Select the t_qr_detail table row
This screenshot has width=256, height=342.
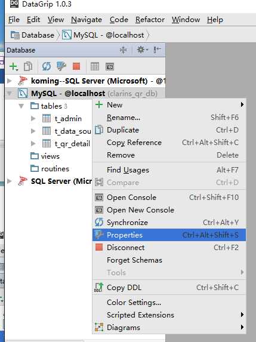click(72, 144)
